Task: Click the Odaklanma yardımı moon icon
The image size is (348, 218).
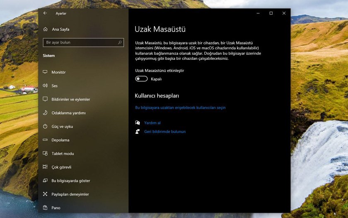Action: click(45, 113)
